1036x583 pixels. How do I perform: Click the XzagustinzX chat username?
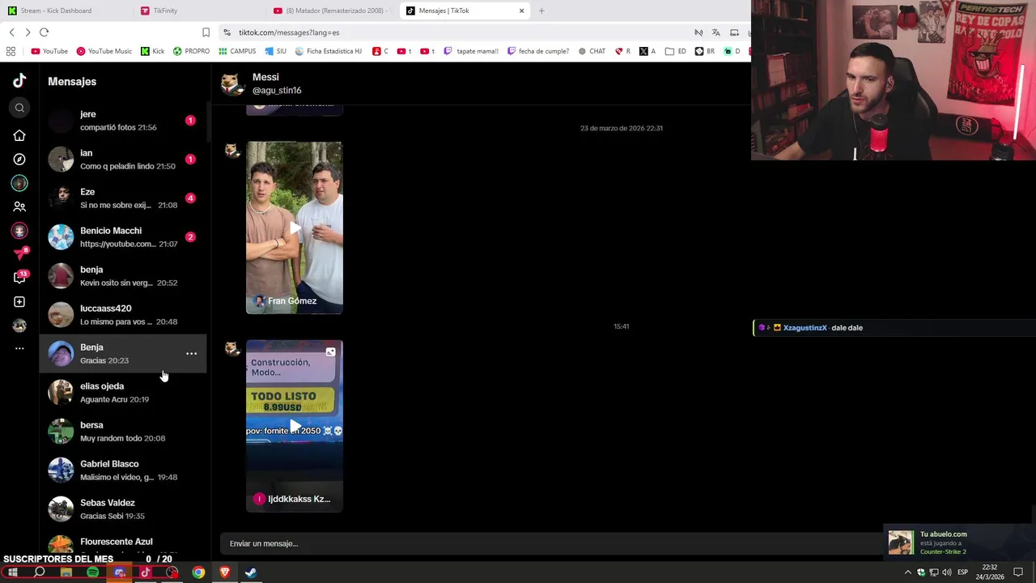point(805,328)
